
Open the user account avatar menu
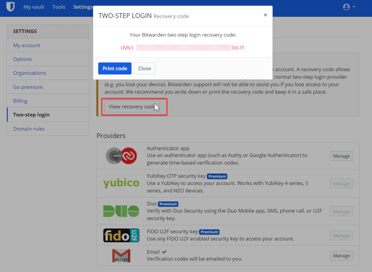tap(346, 7)
